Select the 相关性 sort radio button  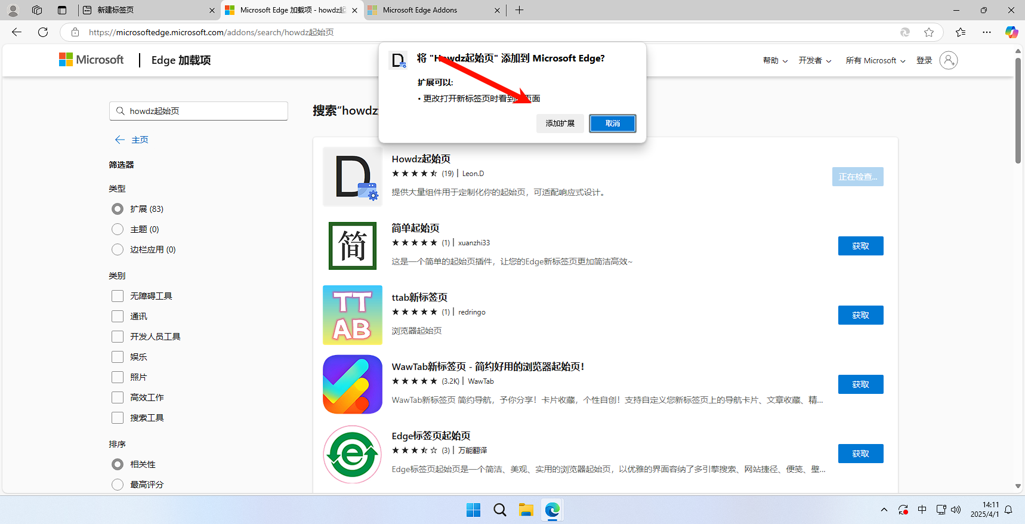pyautogui.click(x=118, y=464)
